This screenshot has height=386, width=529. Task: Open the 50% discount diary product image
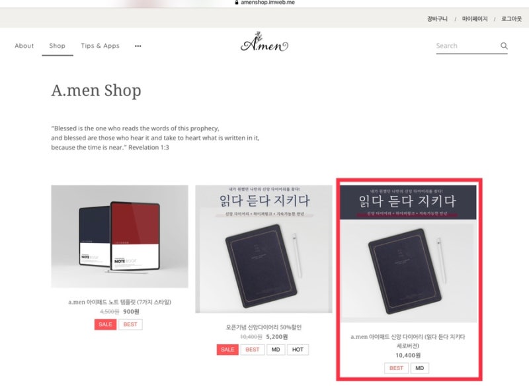coord(264,249)
